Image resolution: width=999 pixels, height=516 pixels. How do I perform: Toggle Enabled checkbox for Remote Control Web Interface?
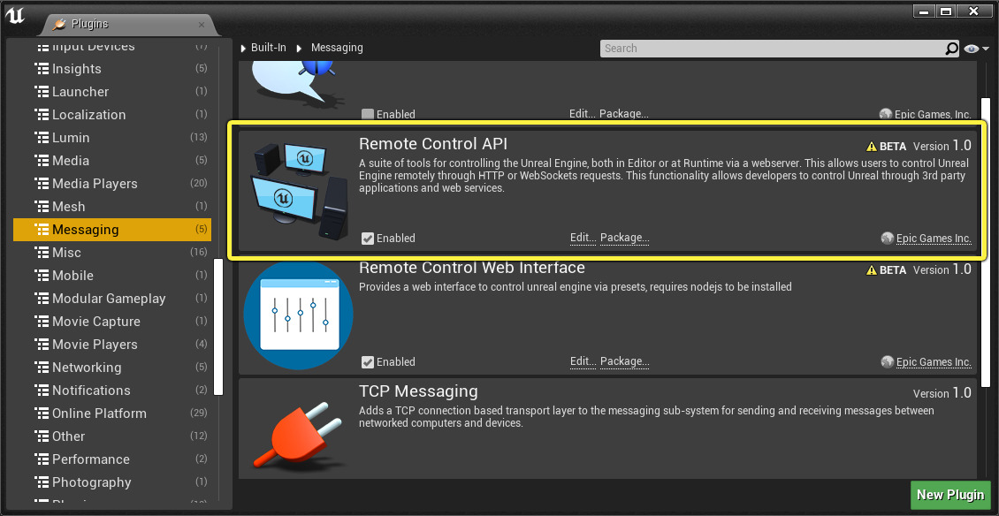(x=368, y=362)
